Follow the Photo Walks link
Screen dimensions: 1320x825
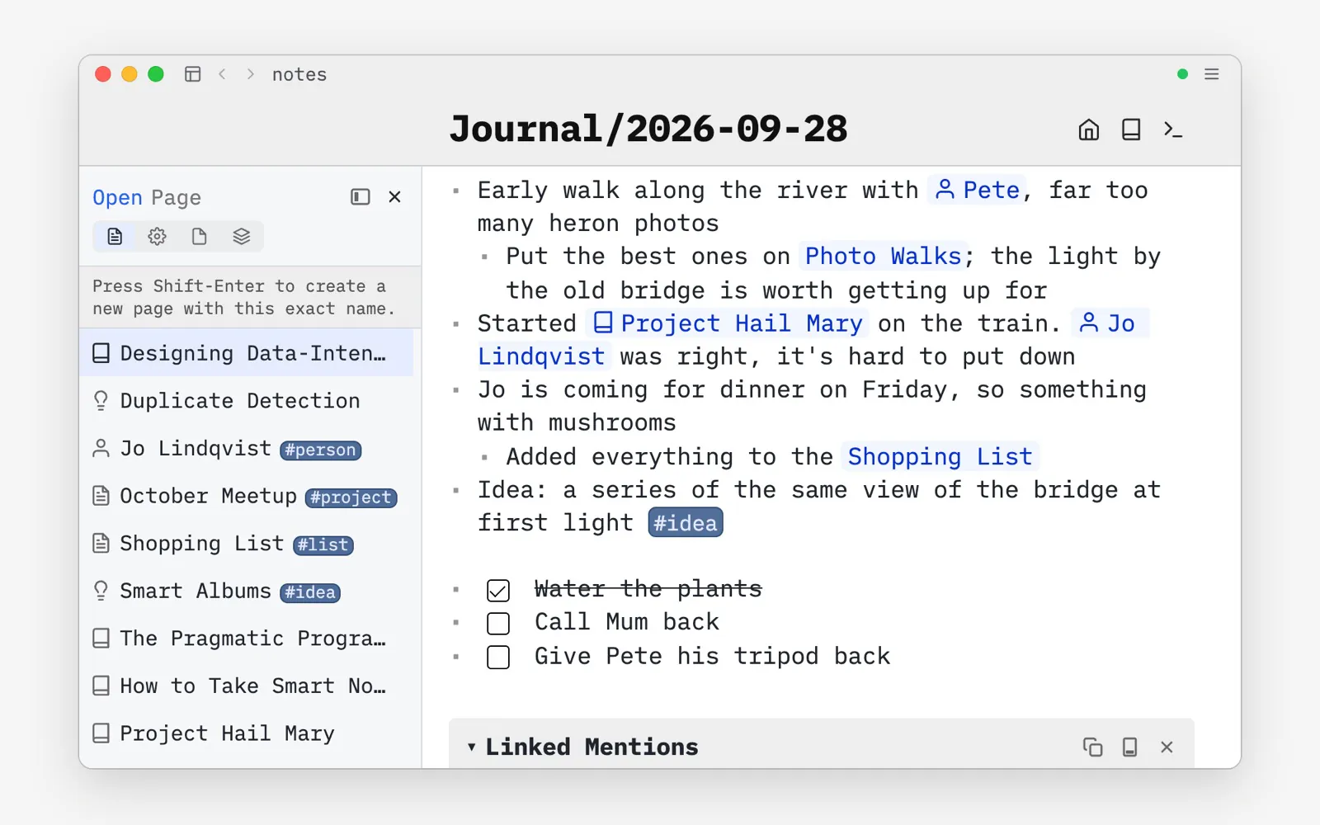coord(883,257)
